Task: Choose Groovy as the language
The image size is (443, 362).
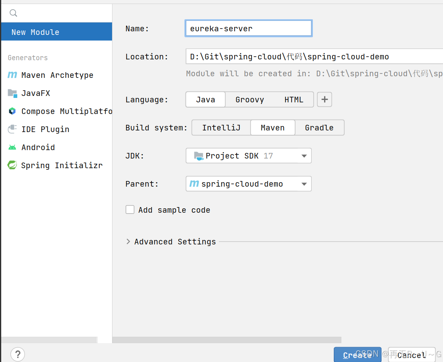Action: click(x=250, y=100)
